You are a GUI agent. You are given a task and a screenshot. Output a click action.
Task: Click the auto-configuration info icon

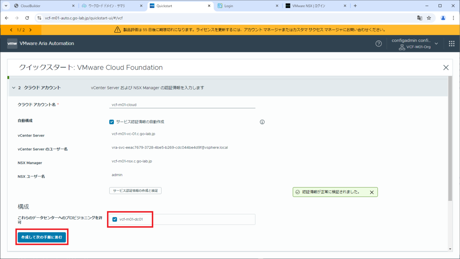click(262, 122)
